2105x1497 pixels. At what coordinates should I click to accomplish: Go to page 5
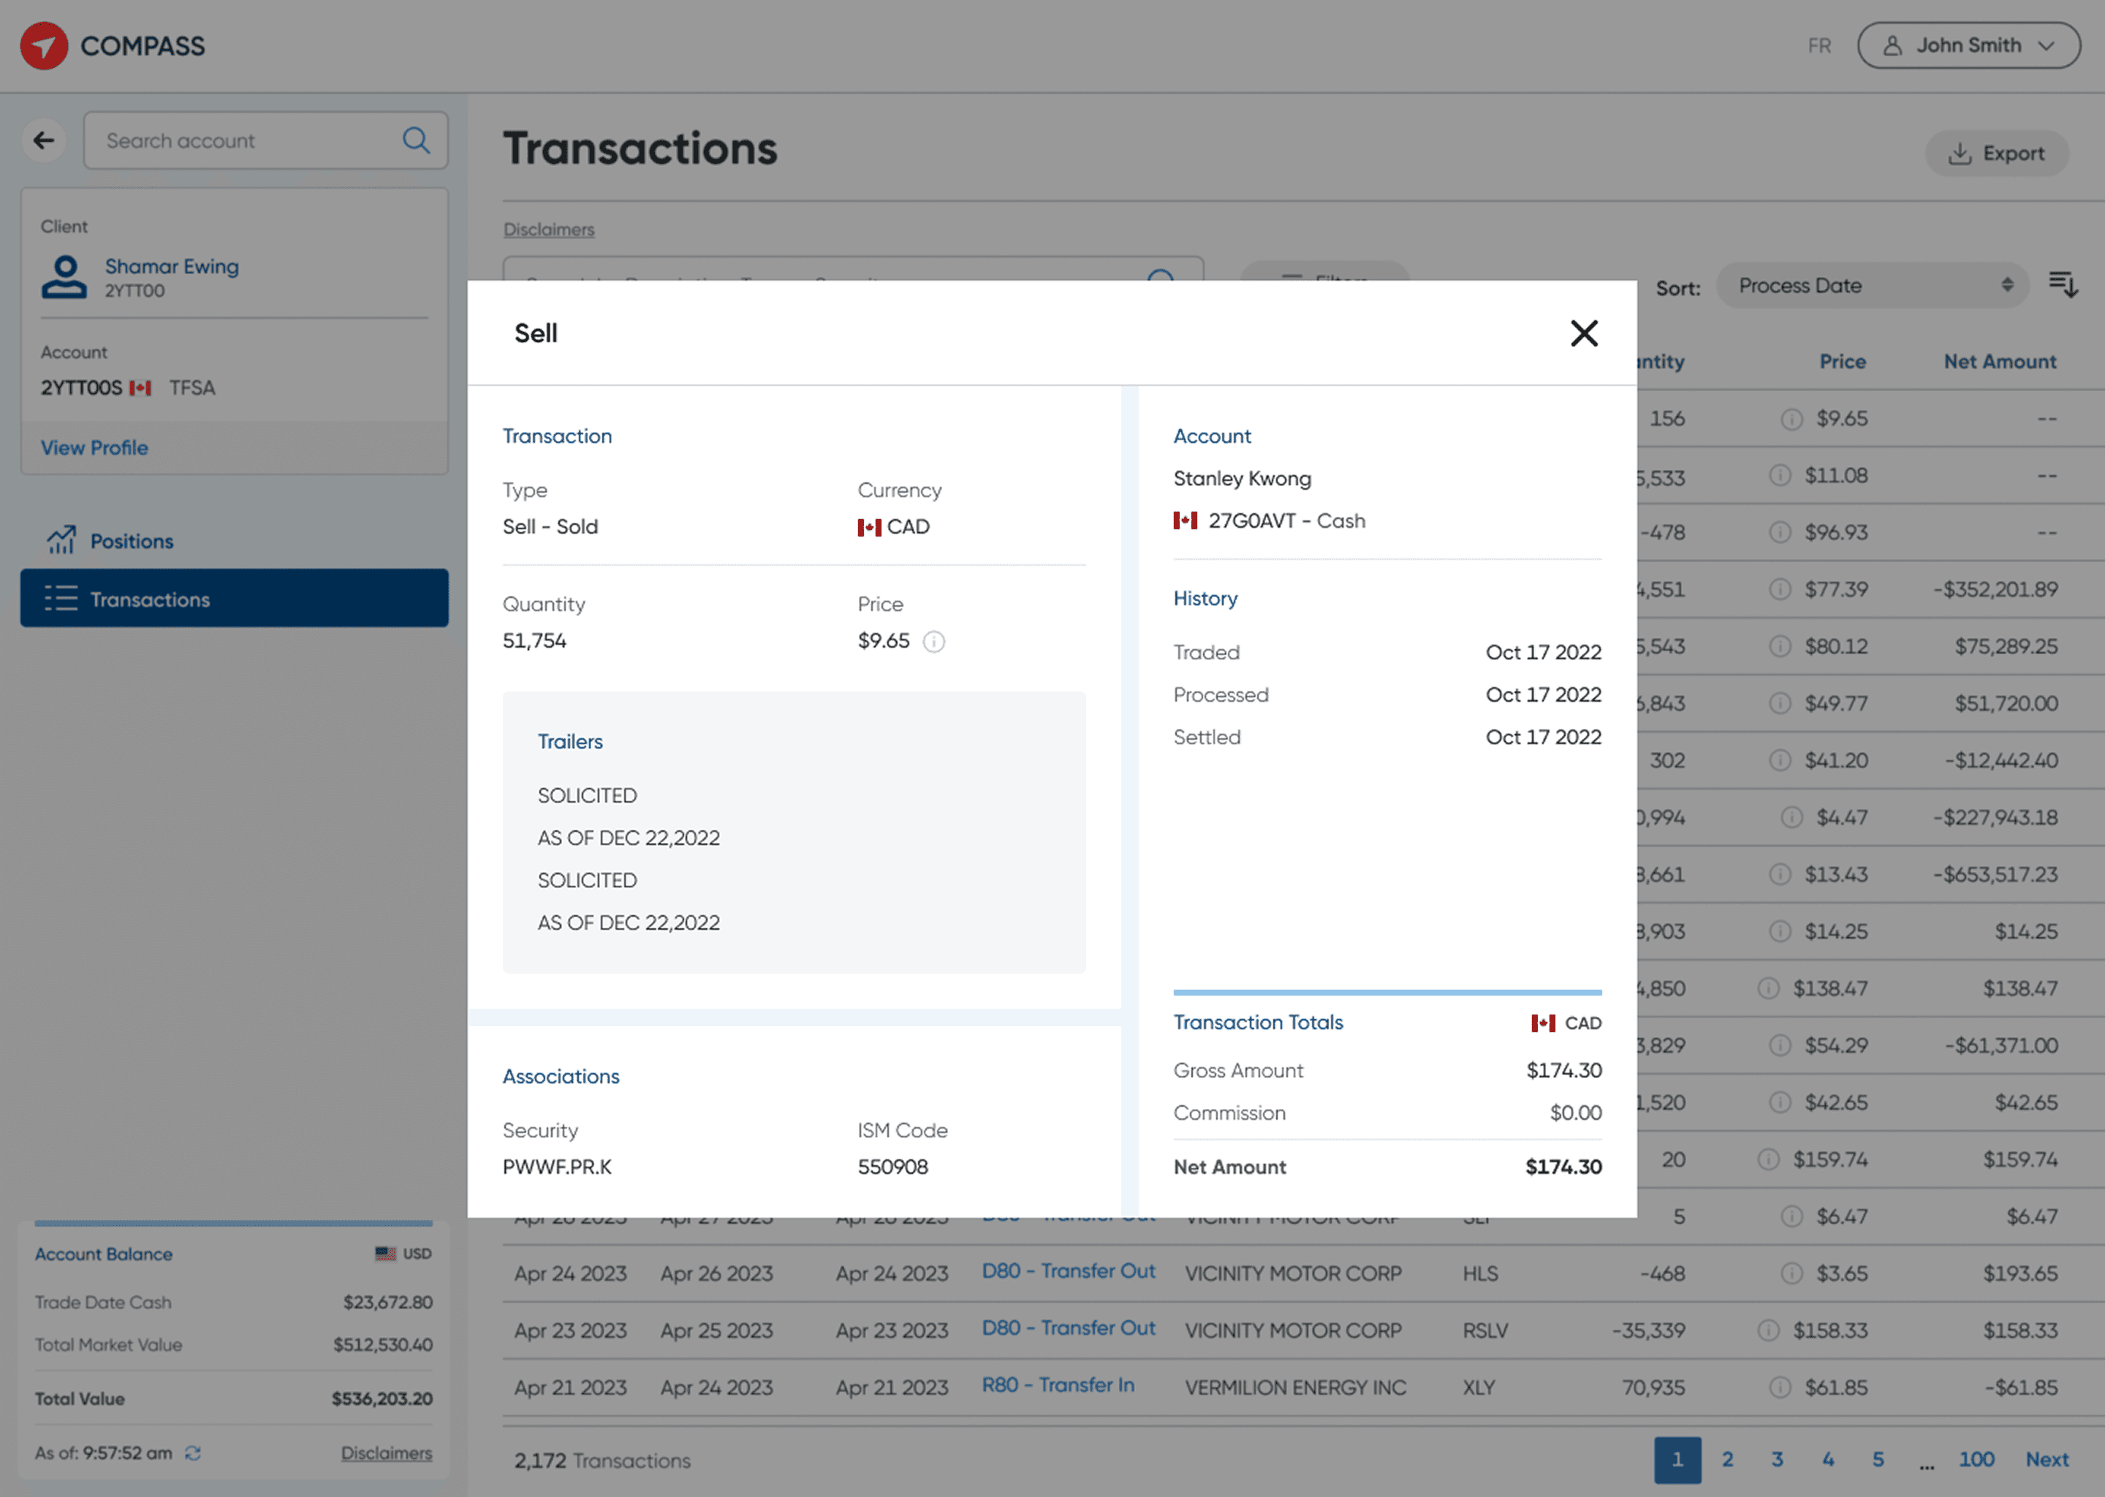tap(1878, 1459)
